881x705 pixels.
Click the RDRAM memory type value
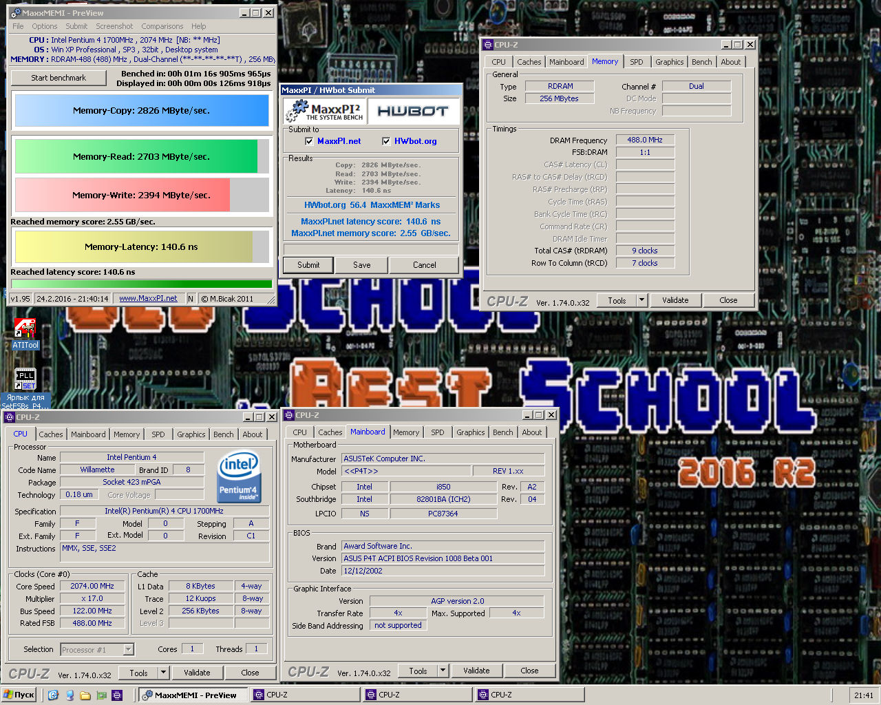pos(560,86)
